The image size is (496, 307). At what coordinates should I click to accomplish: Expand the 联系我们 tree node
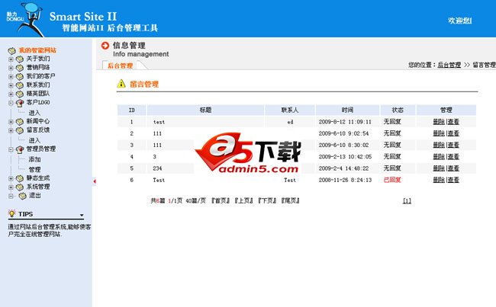coord(11,85)
